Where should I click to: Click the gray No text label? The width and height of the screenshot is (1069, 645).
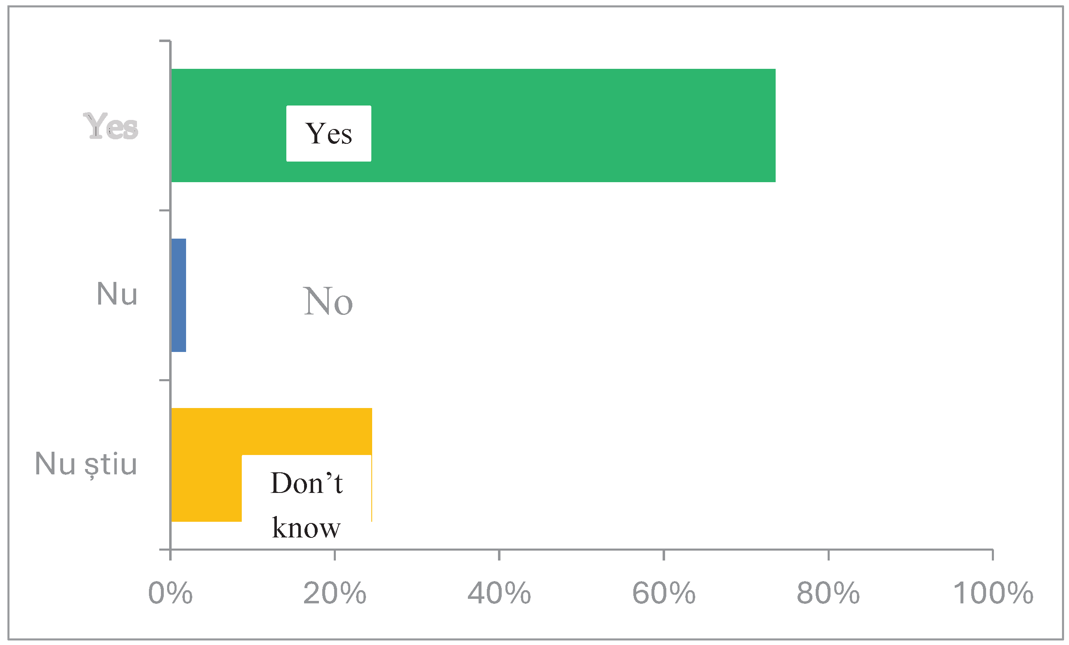(328, 301)
